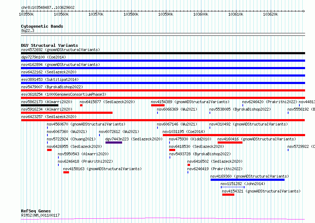315x223 pixels.
Task: Open the nsv5493728 (ByrskaBishop2022) label
Action: [x=200, y=154]
